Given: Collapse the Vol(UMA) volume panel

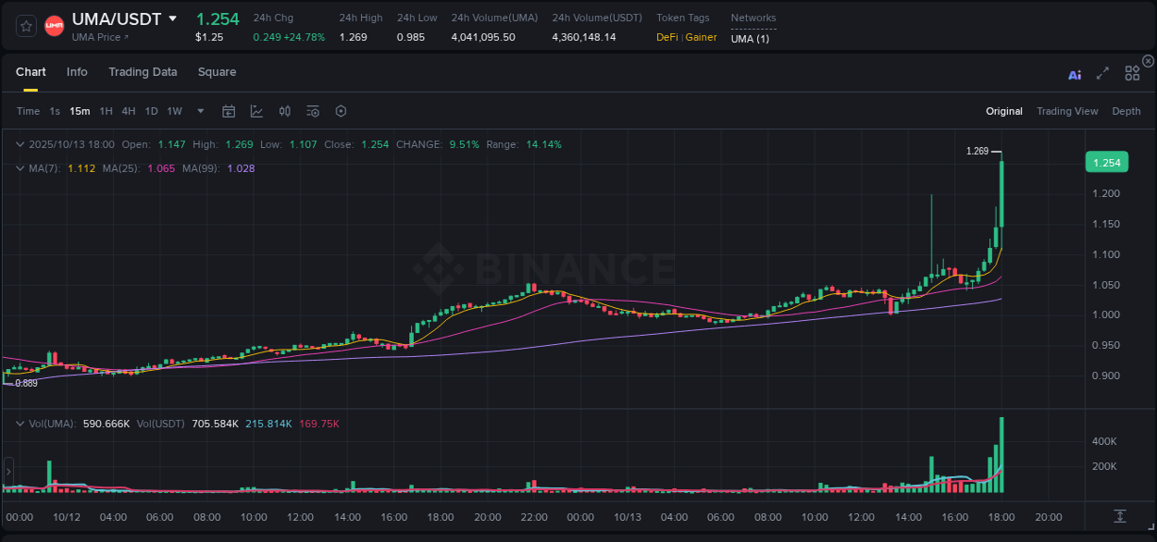Looking at the screenshot, I should (19, 423).
